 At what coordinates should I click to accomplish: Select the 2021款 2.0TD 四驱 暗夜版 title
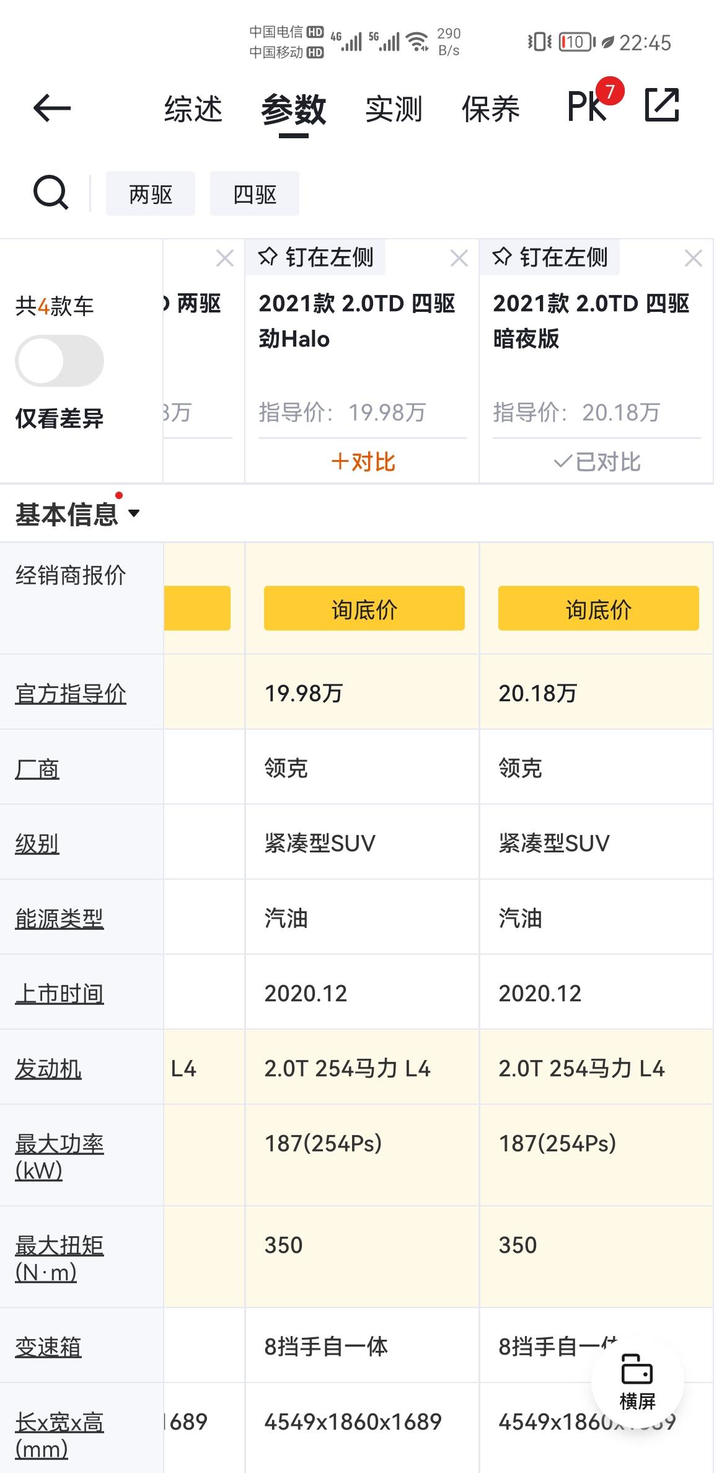(591, 321)
